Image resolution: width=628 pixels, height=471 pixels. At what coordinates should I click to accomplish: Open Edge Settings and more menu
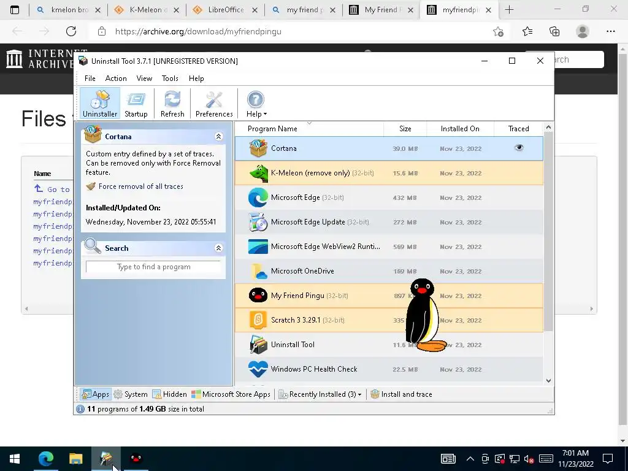coord(610,31)
